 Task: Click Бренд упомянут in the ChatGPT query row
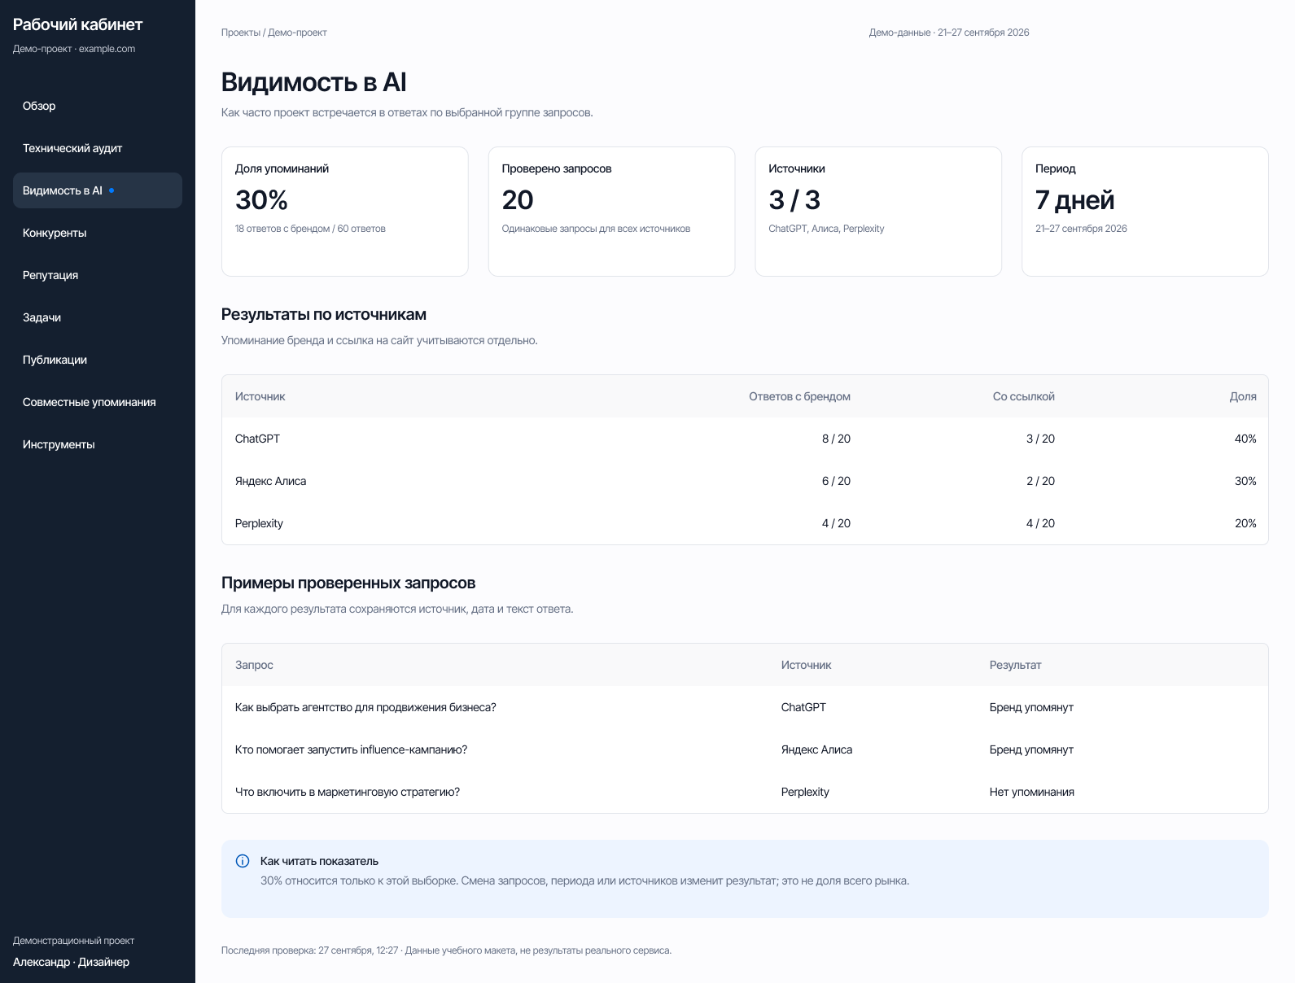pos(1031,707)
